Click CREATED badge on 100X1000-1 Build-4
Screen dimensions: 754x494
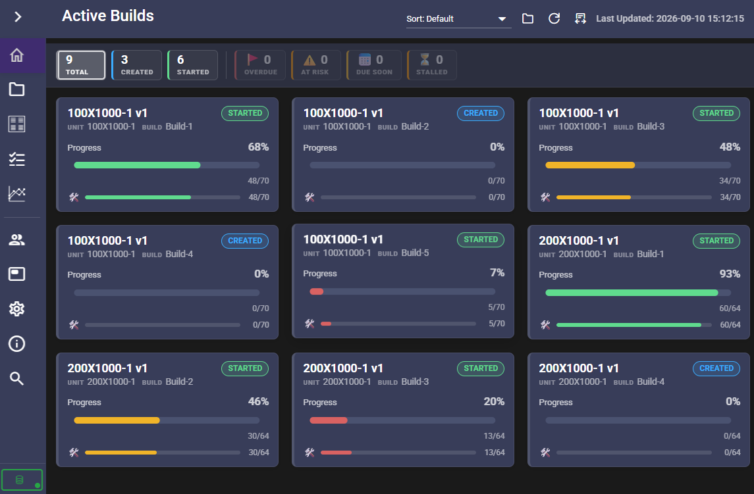[245, 240]
